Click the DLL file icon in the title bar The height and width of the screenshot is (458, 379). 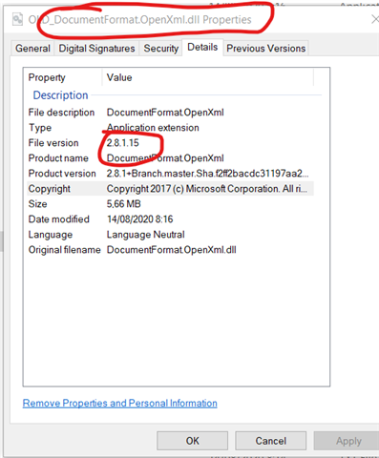(x=17, y=19)
